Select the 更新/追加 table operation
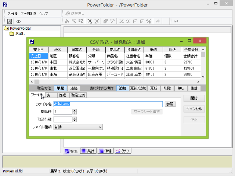235x176 pixels. (138, 88)
